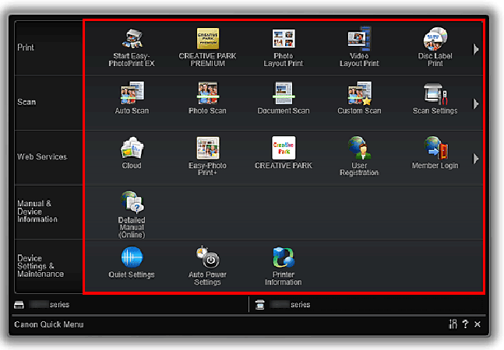Launch Start Easy-PhotoPrint EX
The image size is (504, 350).
pos(132,47)
